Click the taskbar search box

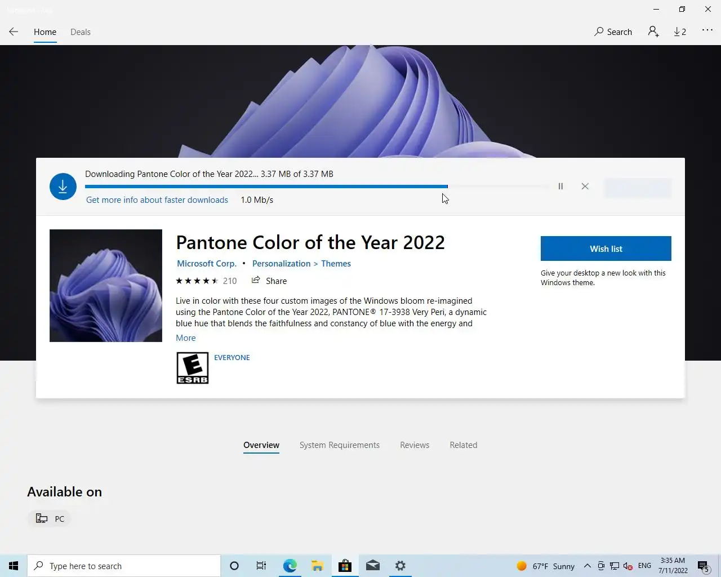pyautogui.click(x=124, y=566)
